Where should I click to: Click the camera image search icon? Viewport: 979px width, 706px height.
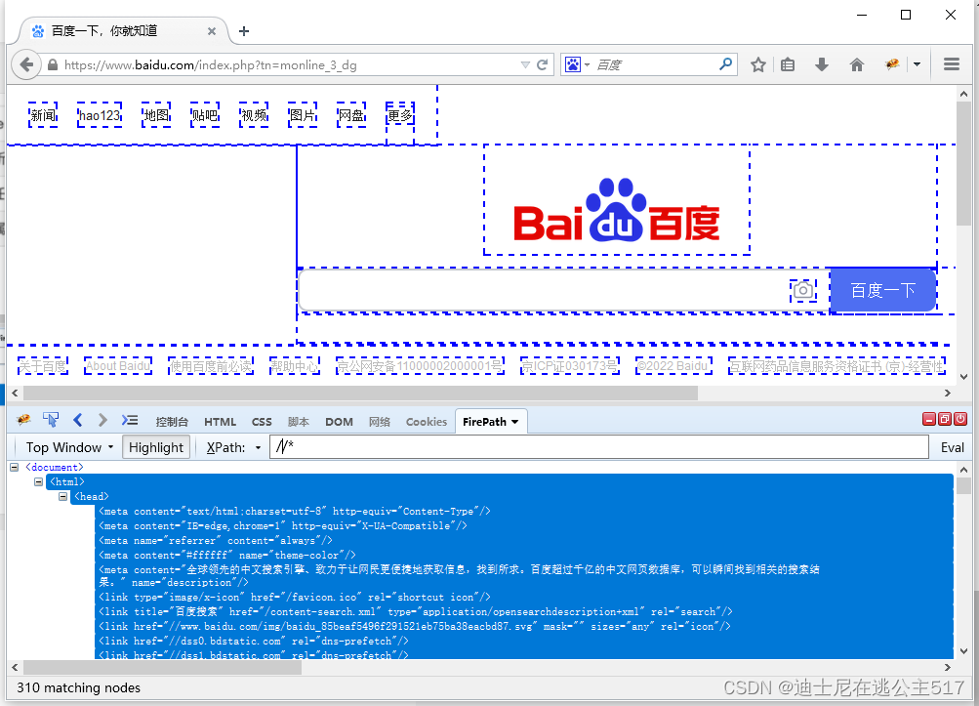click(803, 291)
